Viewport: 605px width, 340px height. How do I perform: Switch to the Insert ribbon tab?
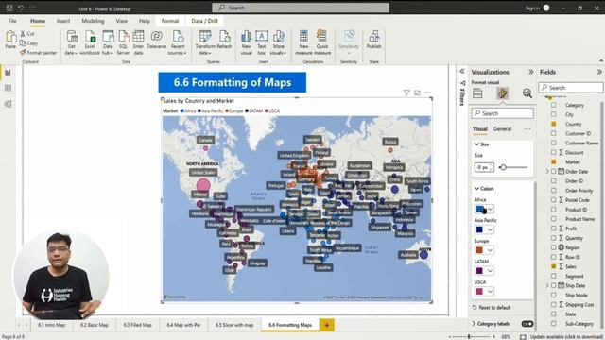[x=63, y=21]
